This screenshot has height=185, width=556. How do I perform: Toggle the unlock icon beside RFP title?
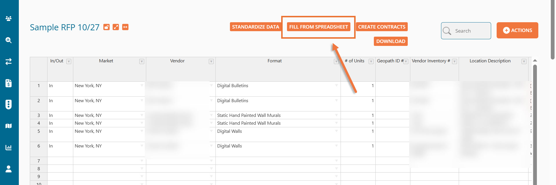point(107,27)
